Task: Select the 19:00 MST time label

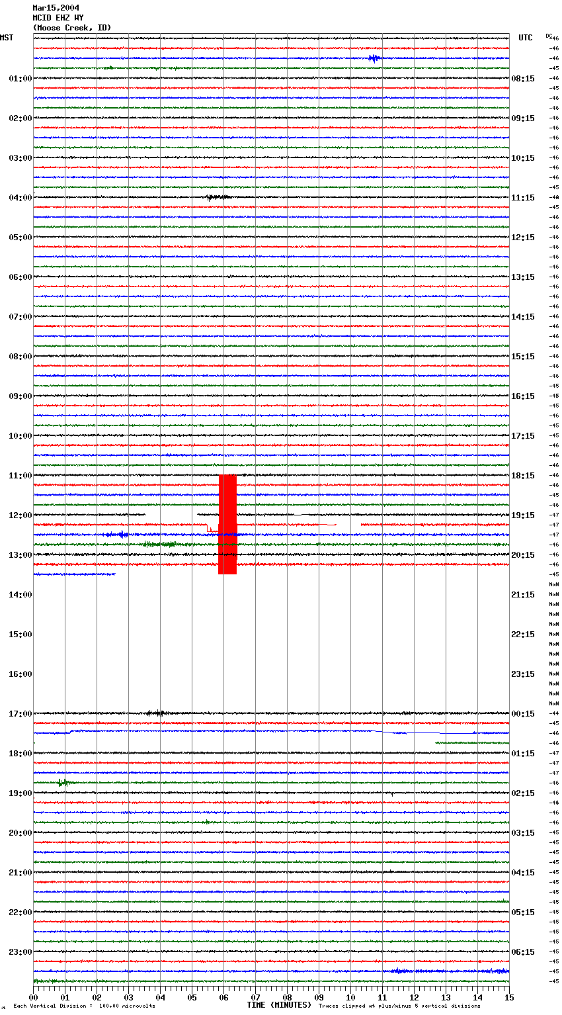Action: [x=20, y=793]
